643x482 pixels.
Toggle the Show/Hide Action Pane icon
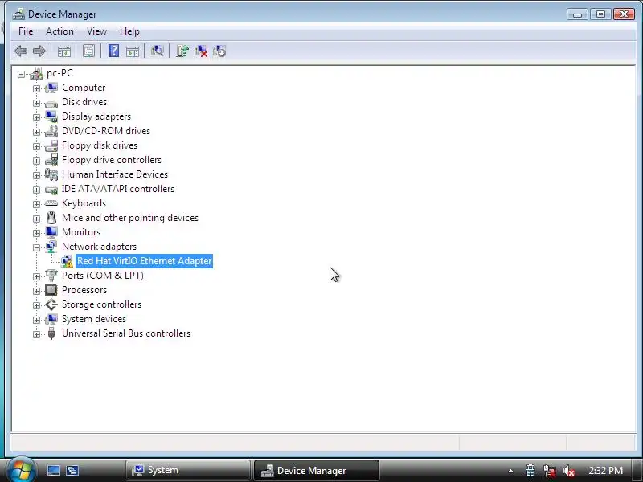pos(133,51)
